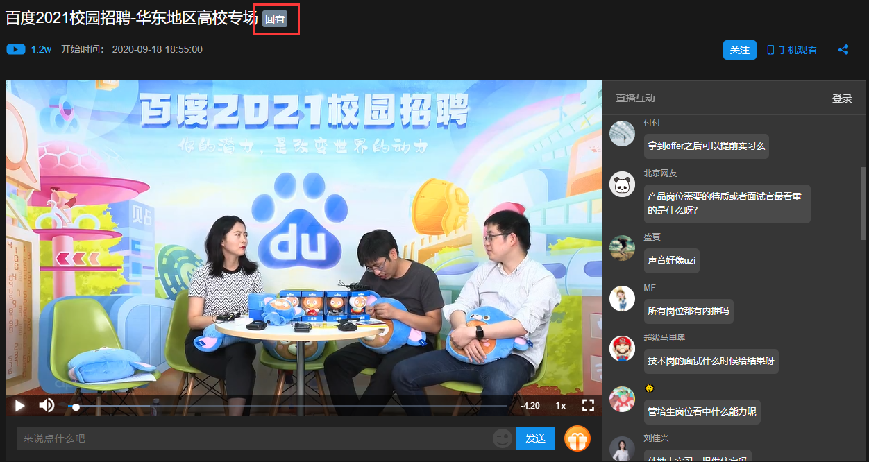Viewport: 869px width, 462px height.
Task: Click the 直播互动 panel header
Action: coord(635,99)
